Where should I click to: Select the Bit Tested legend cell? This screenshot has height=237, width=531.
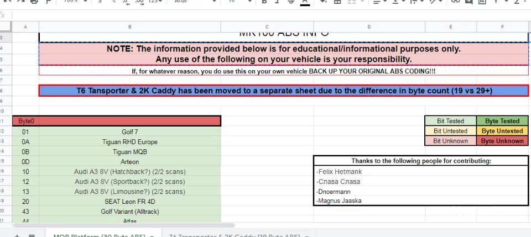pyautogui.click(x=451, y=121)
